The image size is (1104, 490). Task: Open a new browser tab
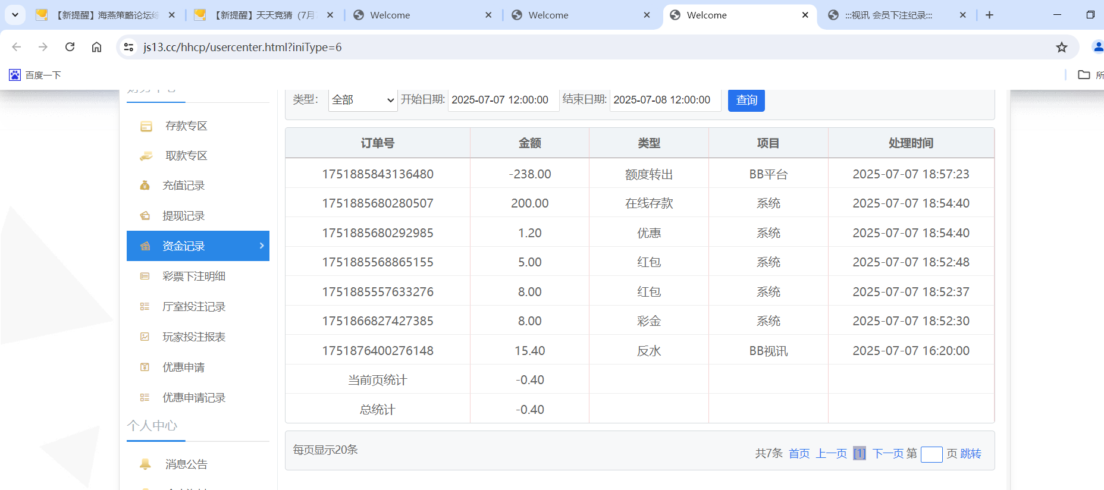pos(989,15)
